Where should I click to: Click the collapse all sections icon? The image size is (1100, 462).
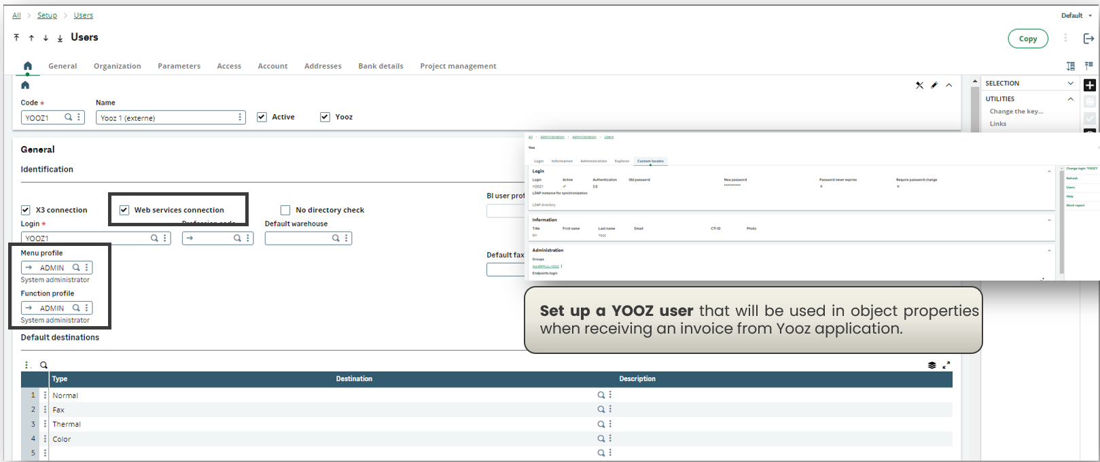(x=1088, y=65)
